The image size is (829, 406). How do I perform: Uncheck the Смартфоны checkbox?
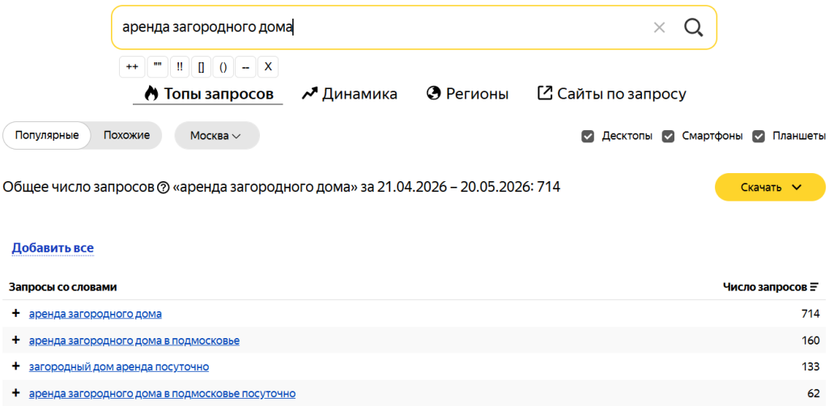pos(668,136)
